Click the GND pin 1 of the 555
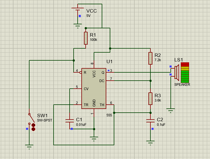This screenshot has width=210, height=159. click(94, 113)
